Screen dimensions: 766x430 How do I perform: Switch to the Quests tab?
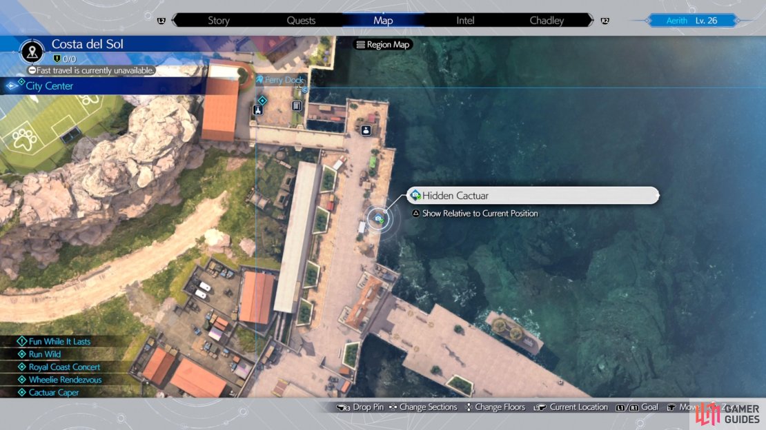[301, 21]
